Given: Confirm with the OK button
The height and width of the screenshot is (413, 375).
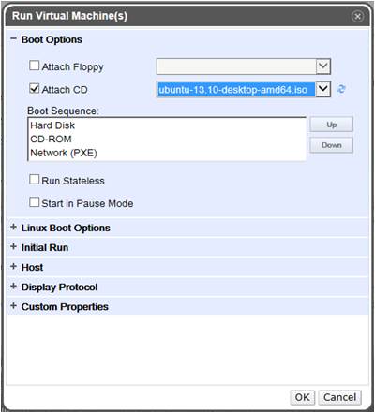Looking at the screenshot, I should 303,397.
